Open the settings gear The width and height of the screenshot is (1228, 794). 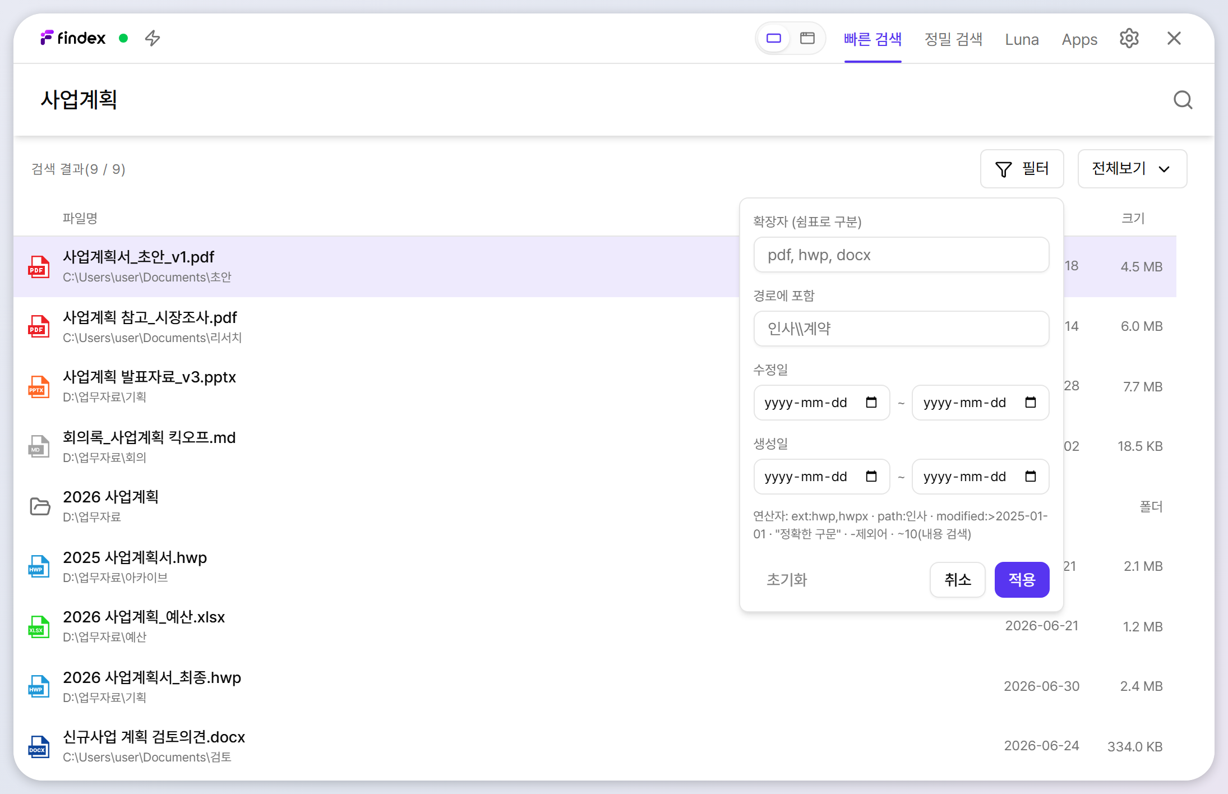click(x=1129, y=38)
